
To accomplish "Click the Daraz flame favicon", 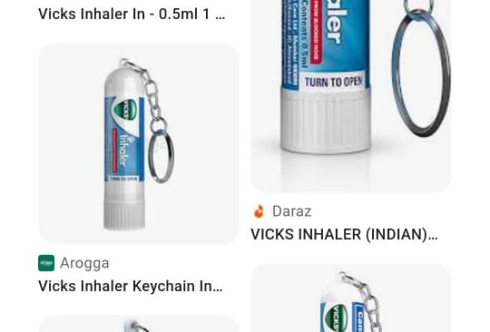I will point(259,212).
